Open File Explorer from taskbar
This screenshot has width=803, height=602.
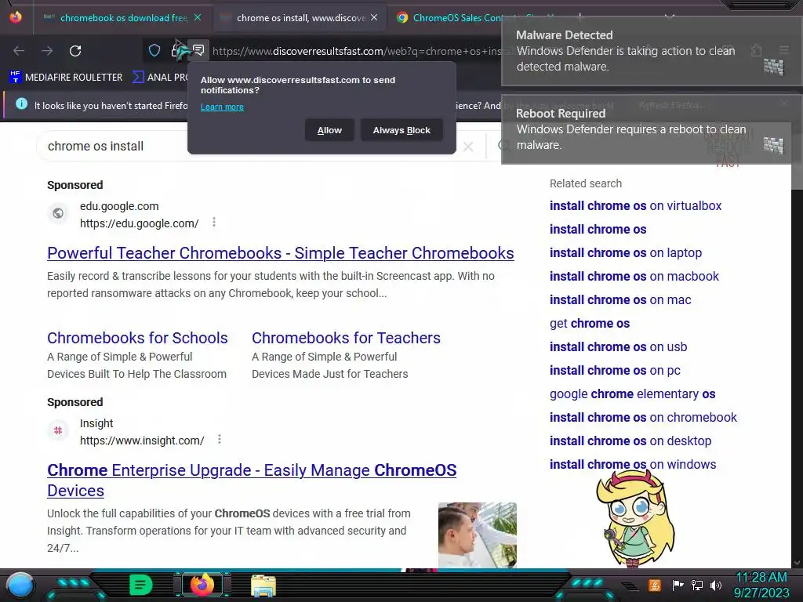[x=263, y=586]
